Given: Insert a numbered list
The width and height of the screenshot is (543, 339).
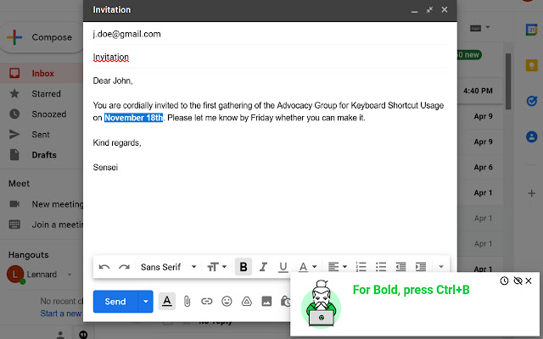Looking at the screenshot, I should point(361,267).
